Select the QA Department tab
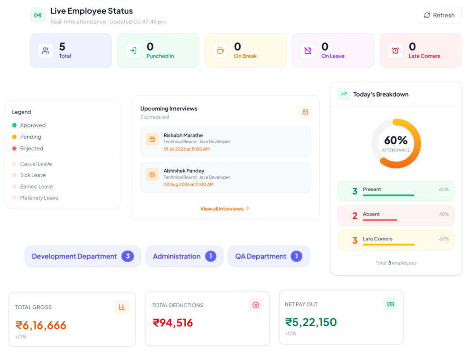 point(269,256)
